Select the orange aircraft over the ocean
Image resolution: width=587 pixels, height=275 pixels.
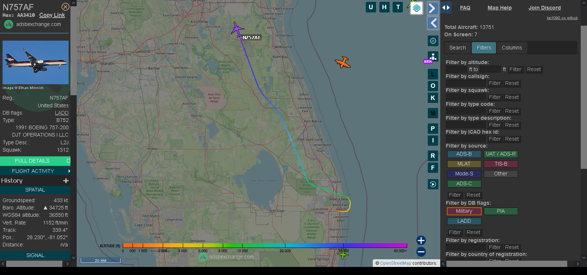point(343,63)
